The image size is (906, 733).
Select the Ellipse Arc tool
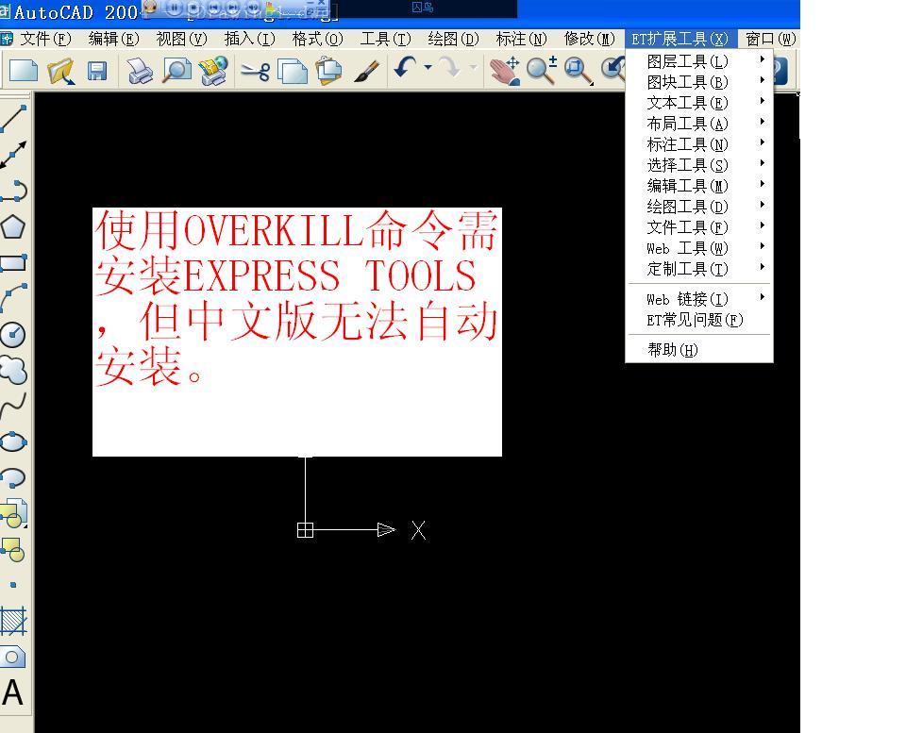[13, 478]
